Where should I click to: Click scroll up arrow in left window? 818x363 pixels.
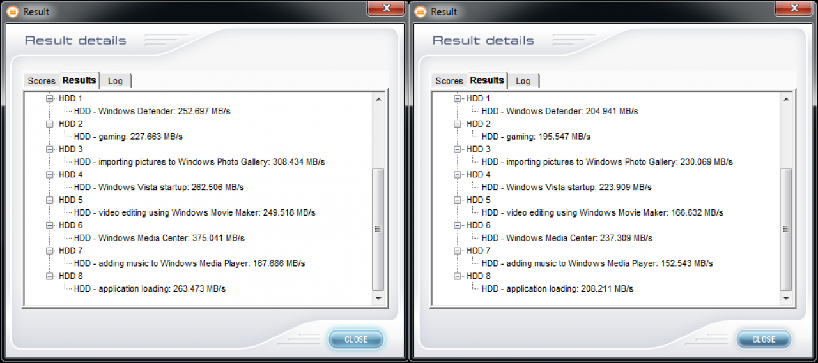point(378,99)
